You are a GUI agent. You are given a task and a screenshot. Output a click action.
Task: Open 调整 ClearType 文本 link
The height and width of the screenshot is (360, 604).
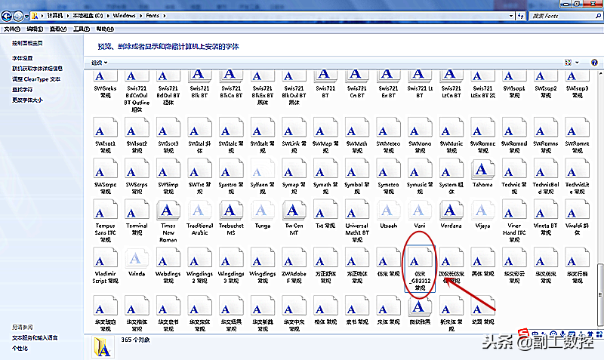tap(35, 79)
